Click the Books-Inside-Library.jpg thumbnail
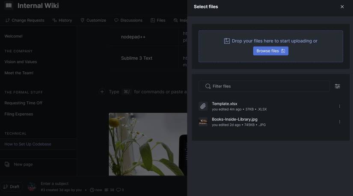This screenshot has height=196, width=353. click(x=203, y=122)
